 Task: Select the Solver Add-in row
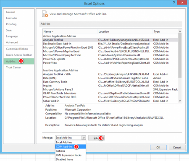pyautogui.click(x=110, y=101)
